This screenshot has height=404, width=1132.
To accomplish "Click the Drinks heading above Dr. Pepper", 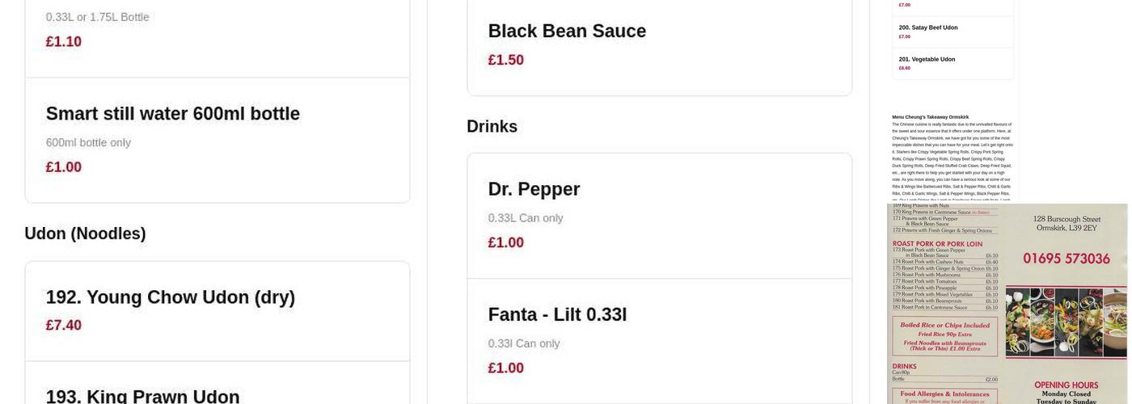I will click(x=492, y=127).
